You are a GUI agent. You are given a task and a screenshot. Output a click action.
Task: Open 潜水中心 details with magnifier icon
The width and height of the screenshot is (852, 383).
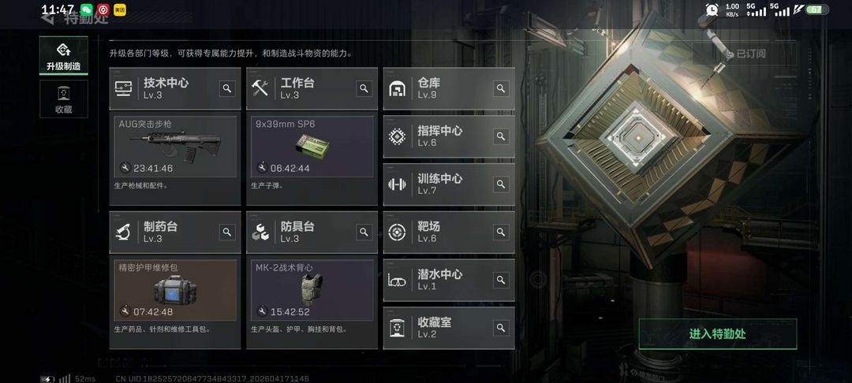[x=501, y=280]
